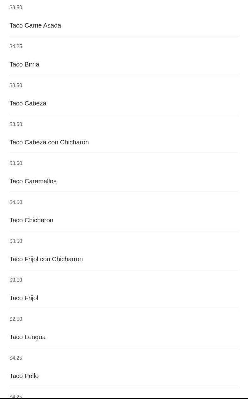Click the $3.50 price directly above plain Taco Cabeza
Screen dimensions: 248x399
pyautogui.click(x=16, y=85)
